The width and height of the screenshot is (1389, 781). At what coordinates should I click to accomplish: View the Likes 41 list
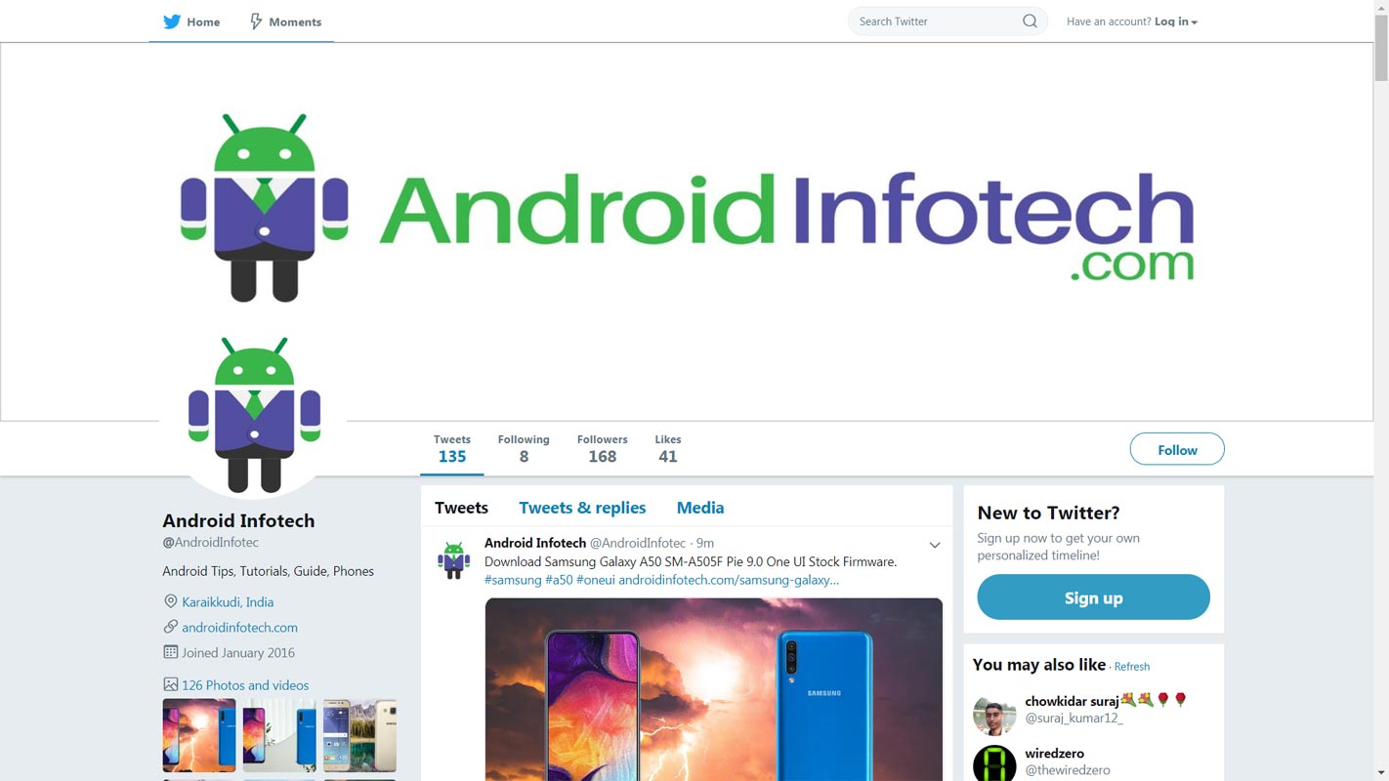668,449
